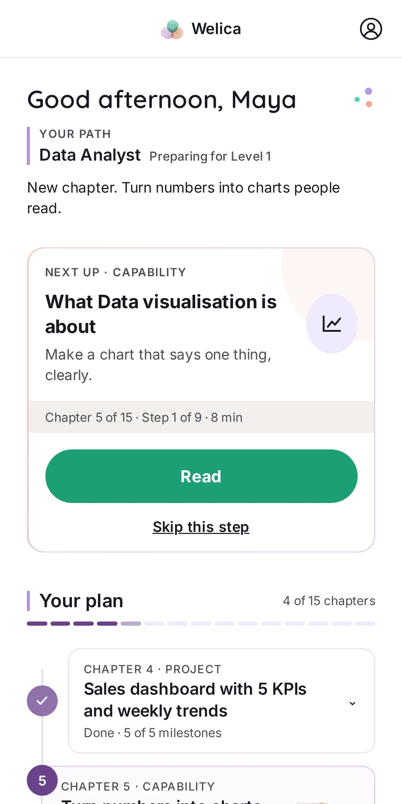This screenshot has height=804, width=402.
Task: Click the line chart icon
Action: coord(332,324)
